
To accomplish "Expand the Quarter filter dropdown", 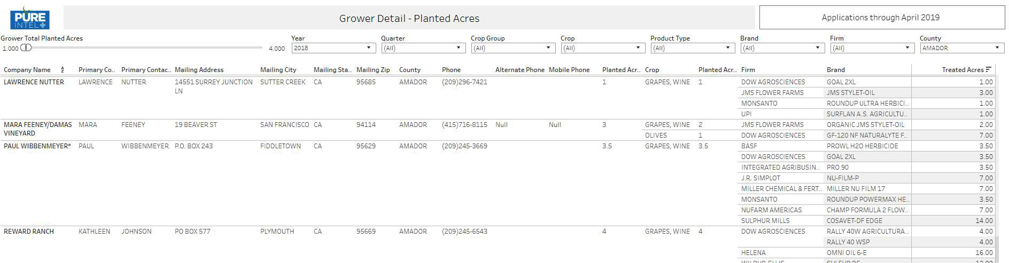I will (422, 48).
